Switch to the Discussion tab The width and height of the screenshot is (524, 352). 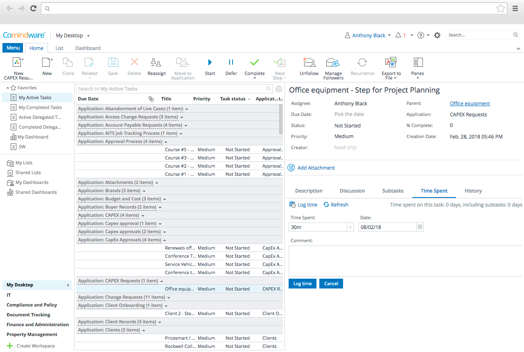[x=352, y=191]
